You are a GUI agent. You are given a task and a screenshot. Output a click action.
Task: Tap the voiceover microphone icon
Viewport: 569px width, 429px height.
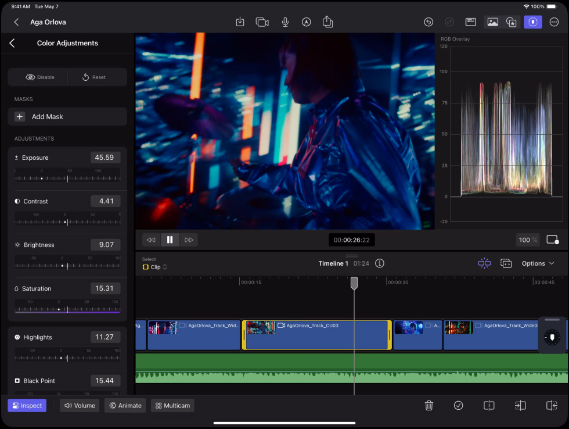(x=285, y=22)
